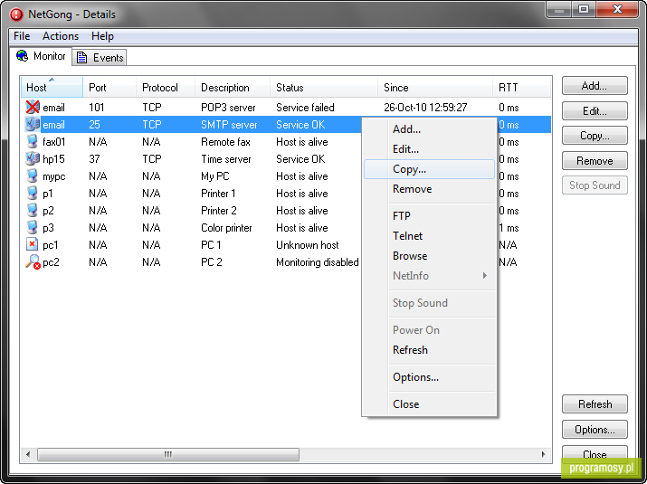Image resolution: width=647 pixels, height=484 pixels.
Task: Click the p3 color printer icon
Action: point(33,227)
